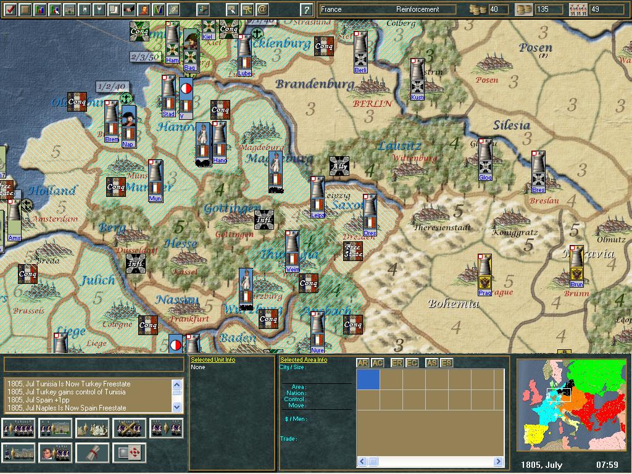Click the rolled scroll with ribbon button

coord(93,452)
